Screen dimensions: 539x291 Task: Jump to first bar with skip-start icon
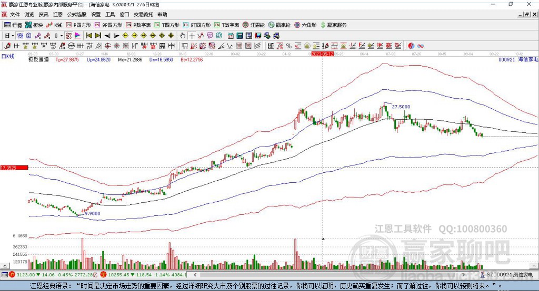click(x=88, y=36)
